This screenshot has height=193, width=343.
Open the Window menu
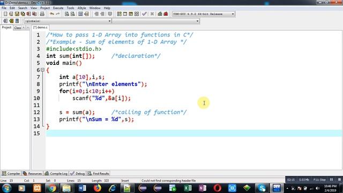95,8
